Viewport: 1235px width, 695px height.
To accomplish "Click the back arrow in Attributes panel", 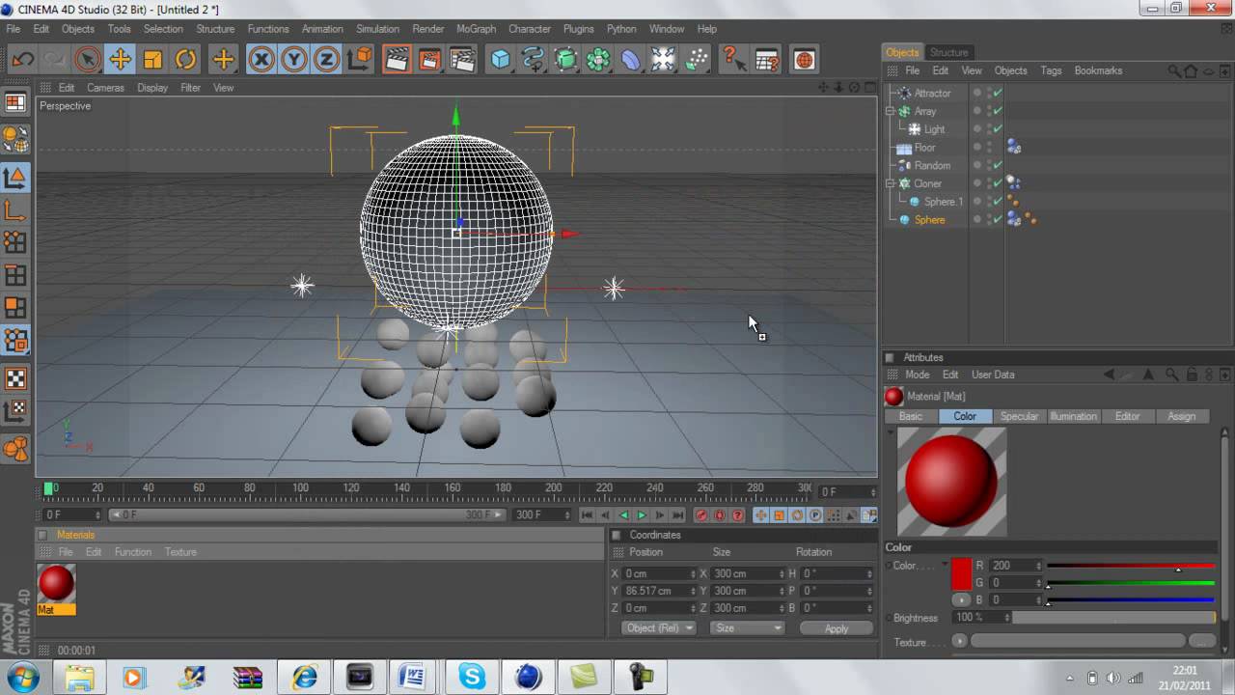I will 1109,375.
